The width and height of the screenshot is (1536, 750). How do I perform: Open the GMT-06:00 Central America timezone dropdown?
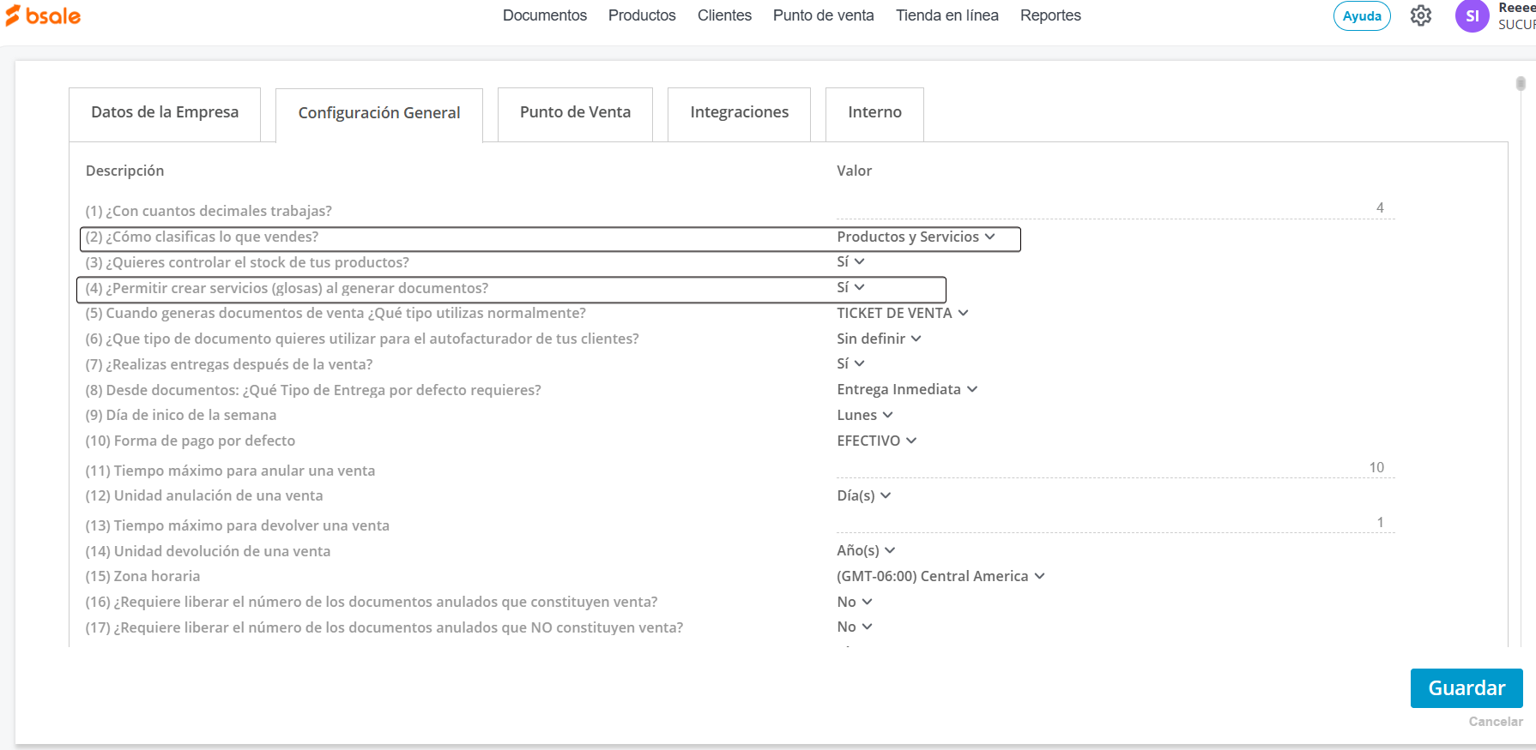click(x=940, y=577)
